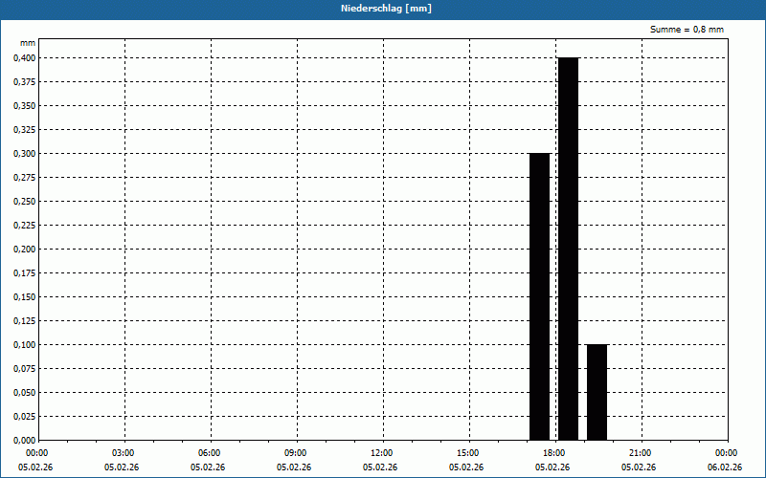Select the 12:00 time marker
The image size is (766, 478).
[382, 453]
